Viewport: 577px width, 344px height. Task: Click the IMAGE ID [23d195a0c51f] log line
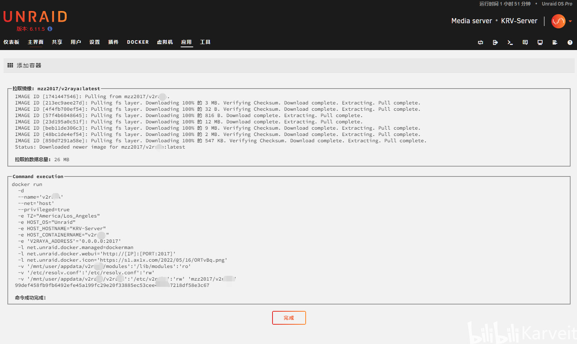click(189, 122)
